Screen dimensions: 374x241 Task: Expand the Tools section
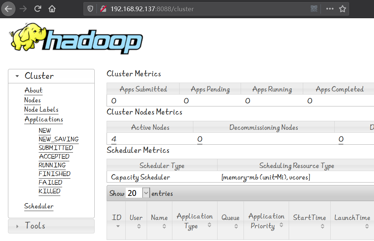(x=51, y=226)
